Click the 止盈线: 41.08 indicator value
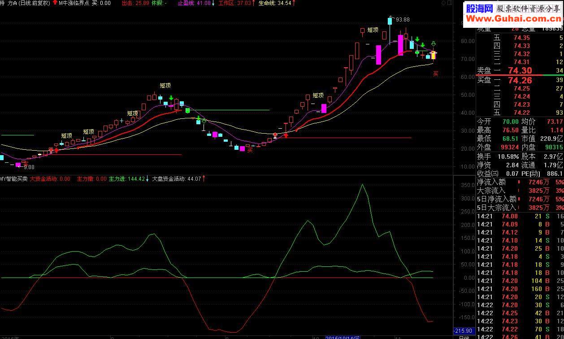Image resolution: width=564 pixels, height=339 pixels. click(194, 3)
